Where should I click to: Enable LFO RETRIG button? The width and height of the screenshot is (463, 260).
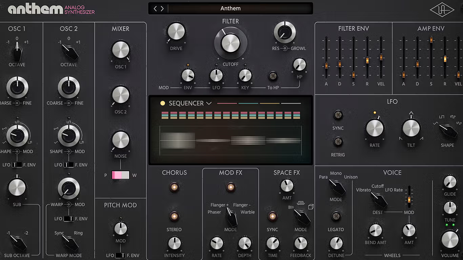[338, 141]
